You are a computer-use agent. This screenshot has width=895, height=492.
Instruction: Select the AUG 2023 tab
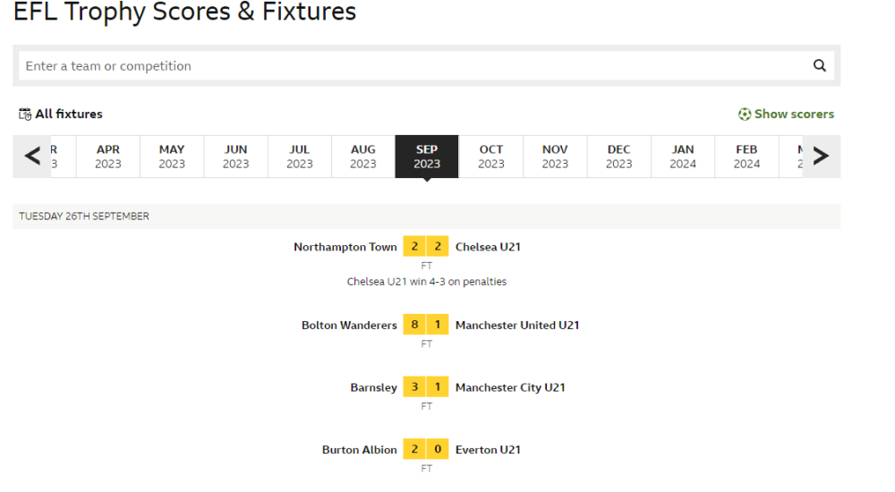tap(363, 157)
